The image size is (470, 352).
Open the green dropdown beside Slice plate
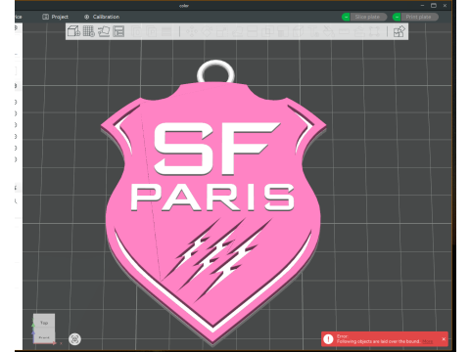346,17
